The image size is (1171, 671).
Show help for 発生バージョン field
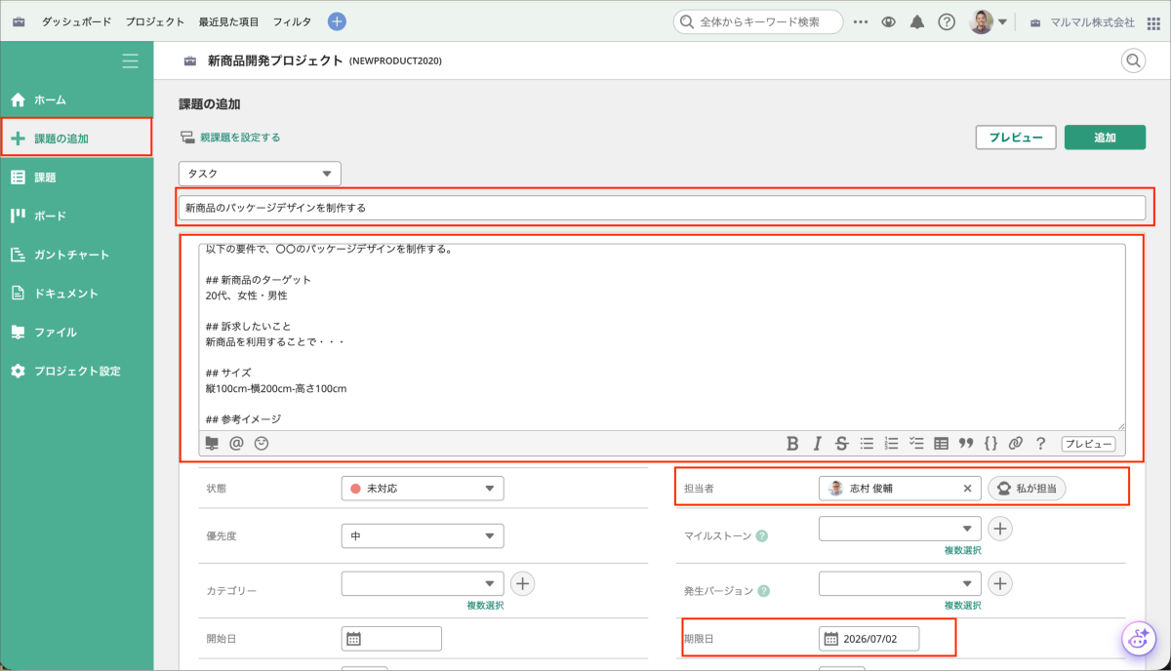763,590
